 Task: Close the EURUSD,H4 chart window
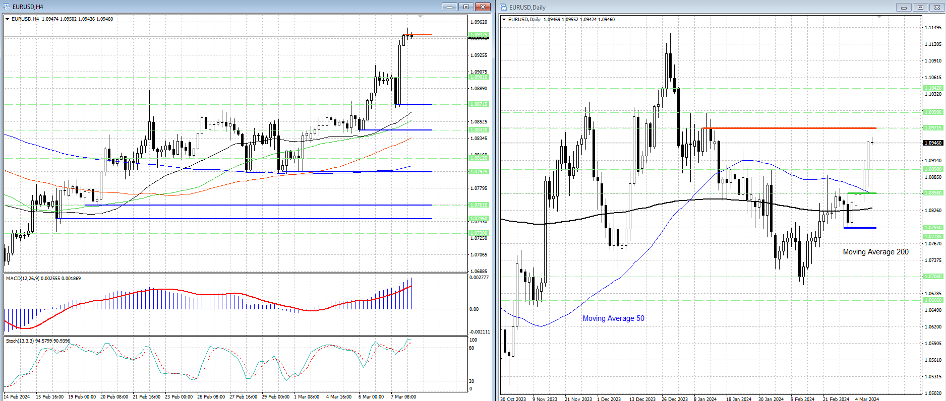483,7
